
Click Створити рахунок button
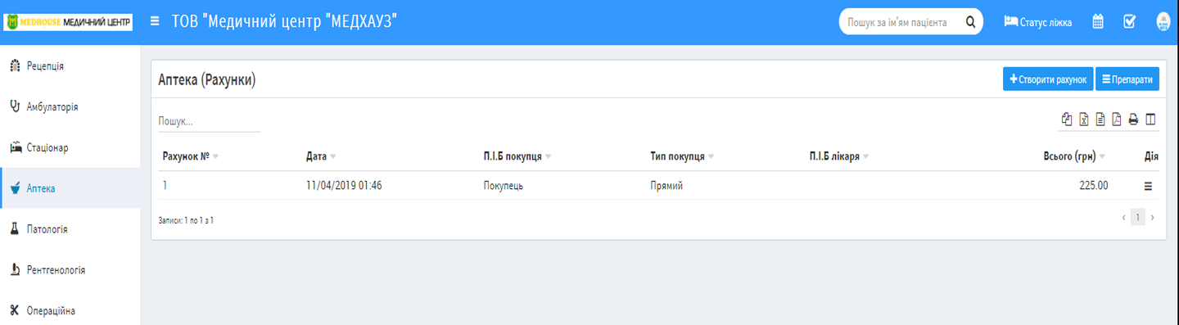point(1047,79)
